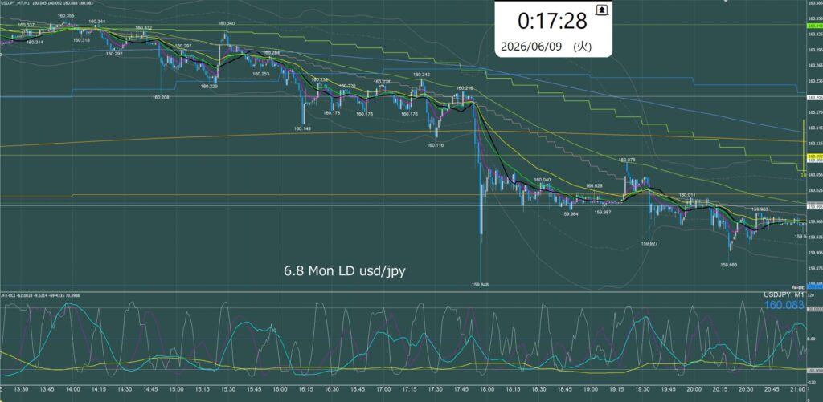Viewport: 823px width, 402px height.
Task: Click the 160.148 swing low label
Action: click(x=302, y=128)
